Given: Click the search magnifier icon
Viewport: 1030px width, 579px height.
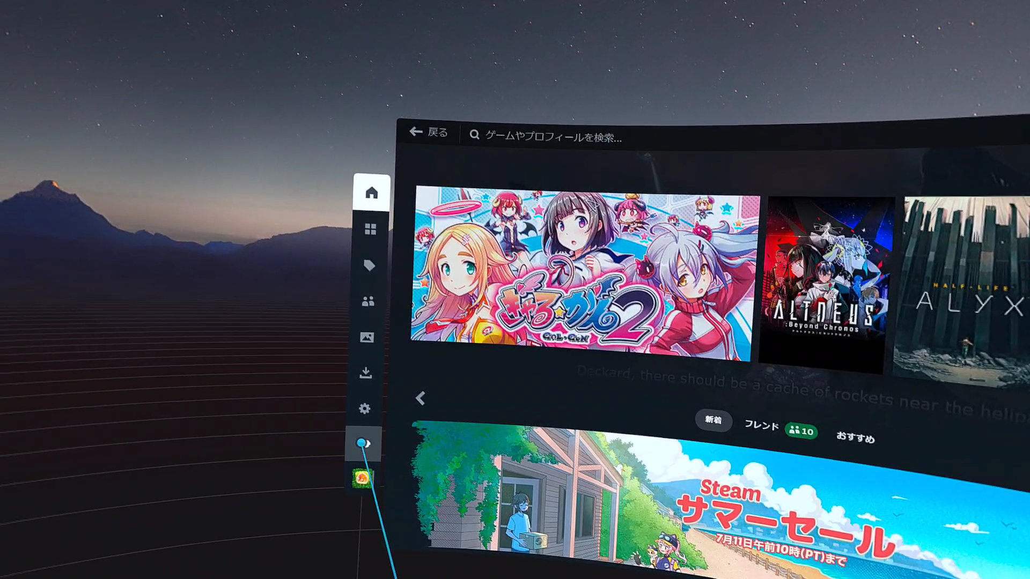Looking at the screenshot, I should coord(474,135).
